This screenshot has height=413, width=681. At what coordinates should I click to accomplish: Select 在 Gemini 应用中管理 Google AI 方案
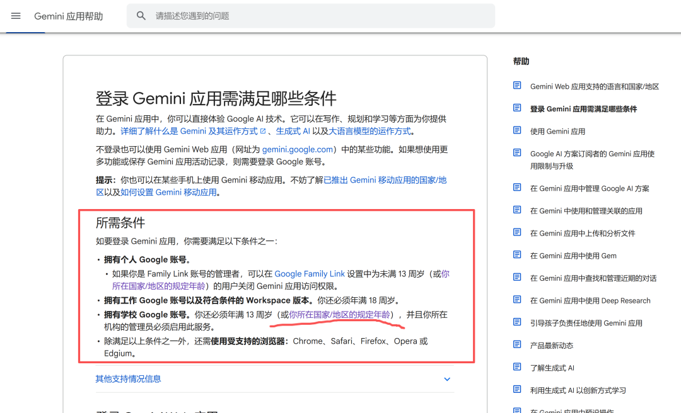tap(589, 188)
